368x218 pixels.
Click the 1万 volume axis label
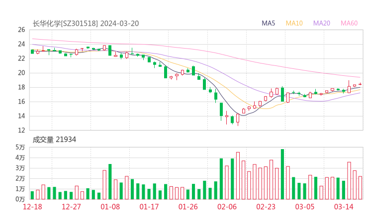(20, 189)
